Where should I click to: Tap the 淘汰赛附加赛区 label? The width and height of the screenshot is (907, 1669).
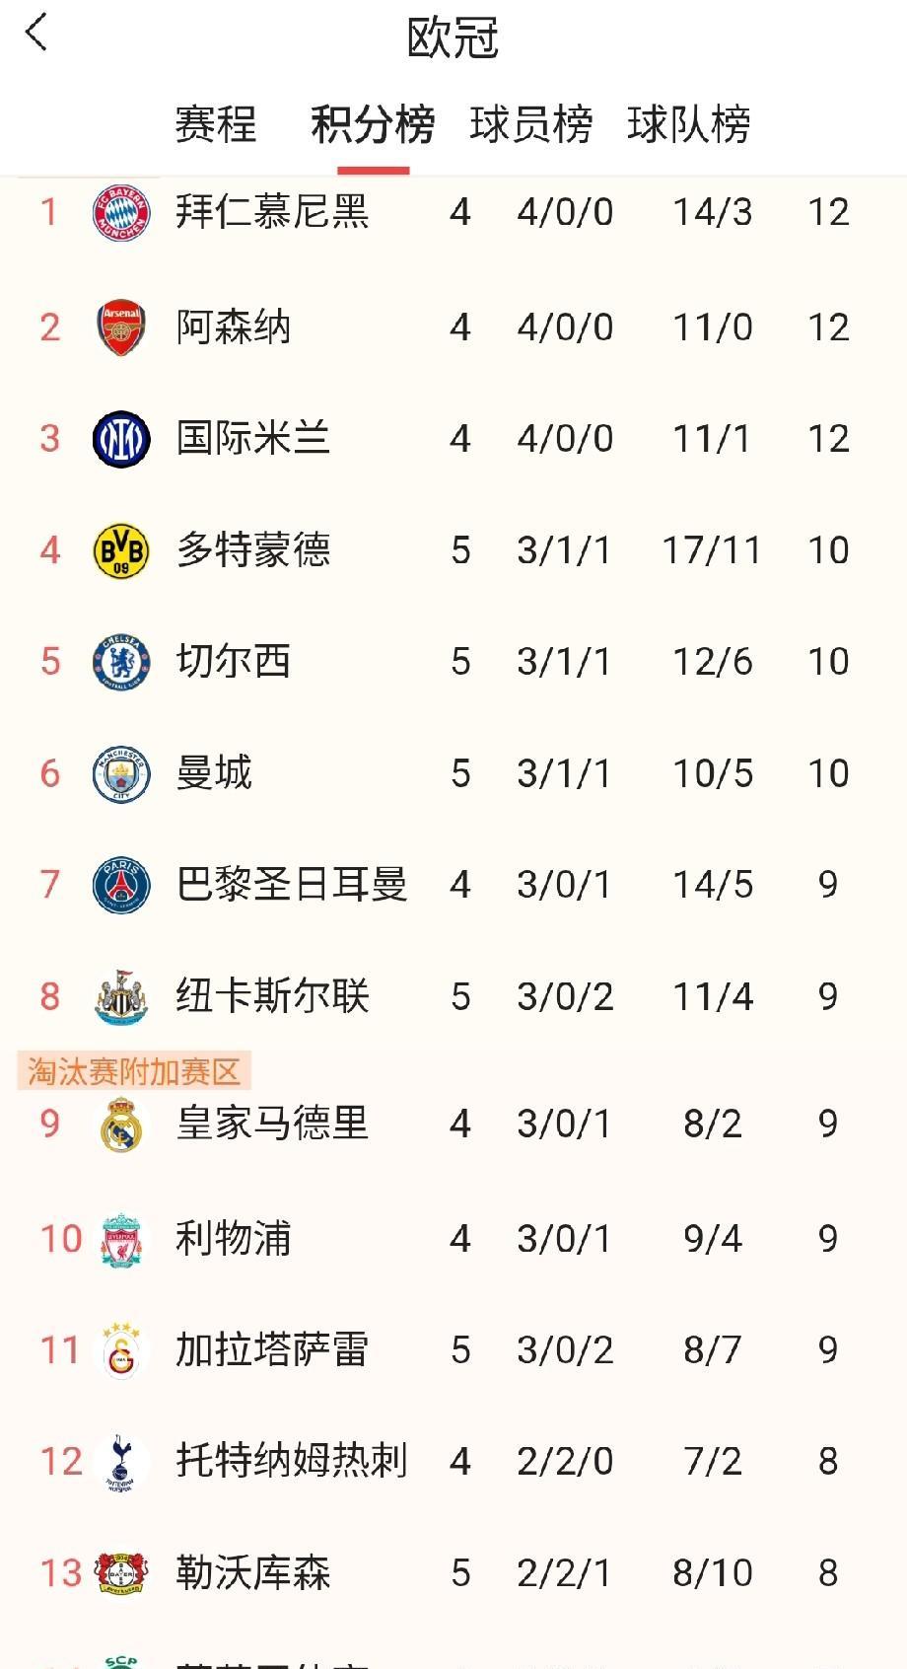(134, 1071)
